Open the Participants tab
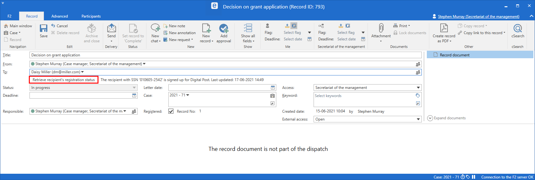Screen dimensions: 535x180 point(91,16)
